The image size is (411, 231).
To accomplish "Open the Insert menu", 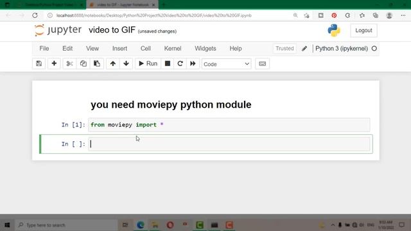I will coord(120,49).
